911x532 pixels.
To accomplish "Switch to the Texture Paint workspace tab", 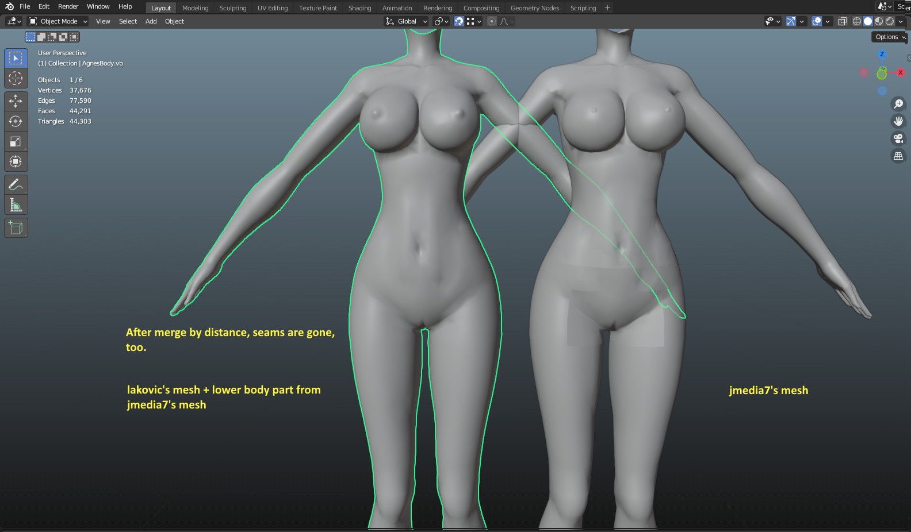I will (318, 8).
